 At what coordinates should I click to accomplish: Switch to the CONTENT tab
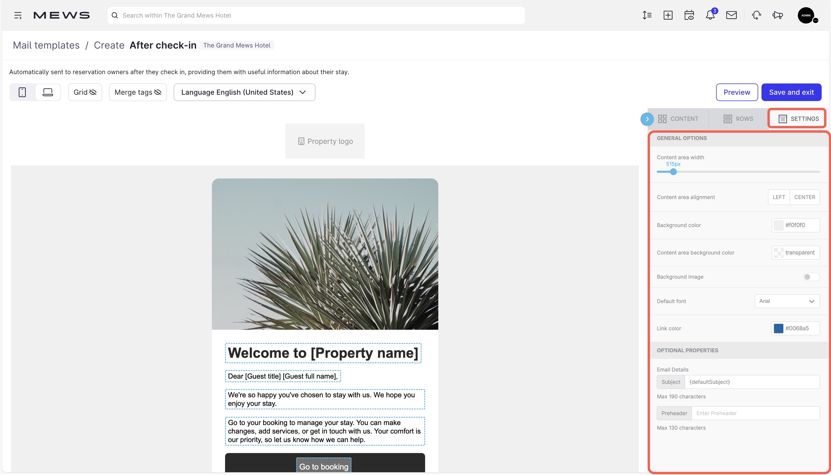[678, 119]
